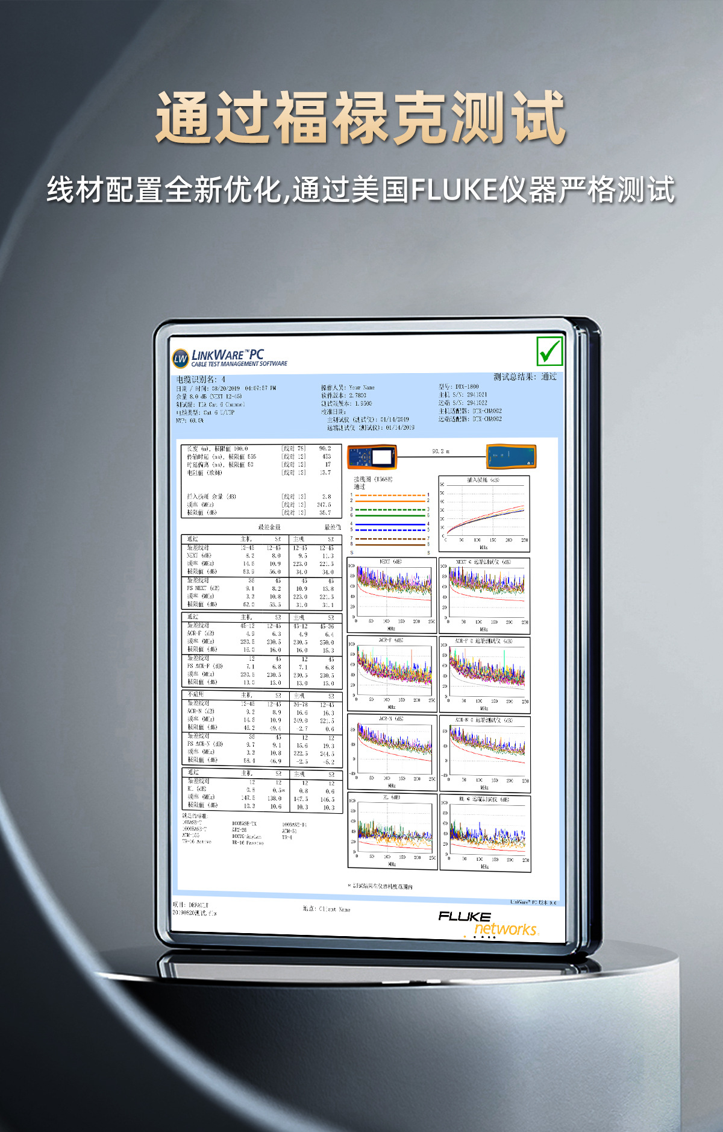Click the FLUKE subtitle text line

(360, 190)
